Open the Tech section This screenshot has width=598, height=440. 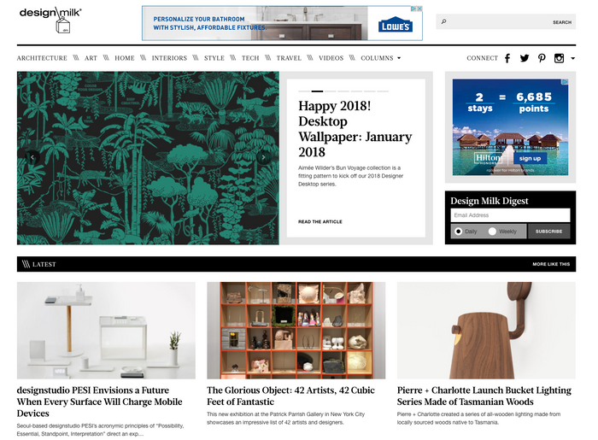click(250, 58)
